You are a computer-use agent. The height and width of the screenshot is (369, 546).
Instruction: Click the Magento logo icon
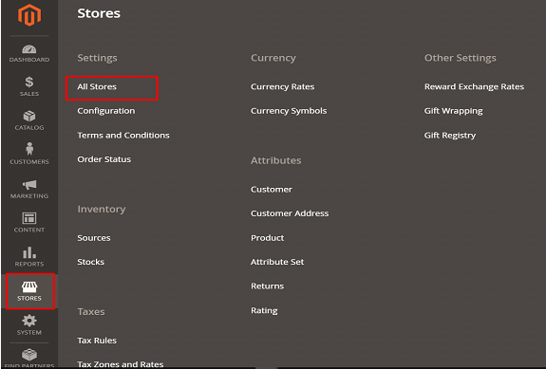point(29,15)
